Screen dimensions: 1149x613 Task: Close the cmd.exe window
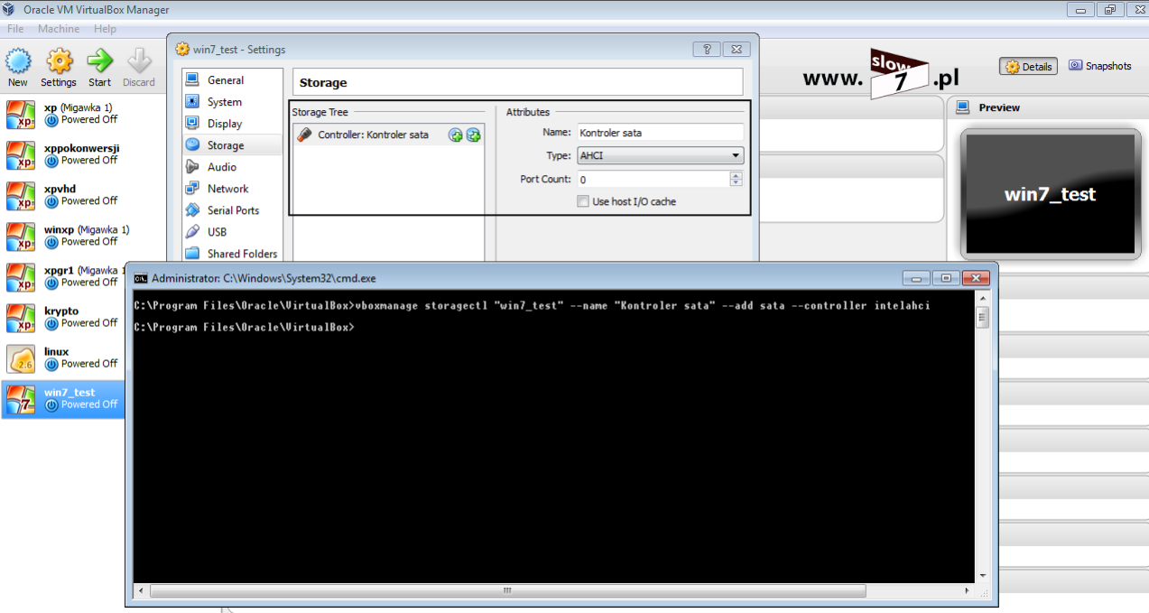click(x=976, y=278)
